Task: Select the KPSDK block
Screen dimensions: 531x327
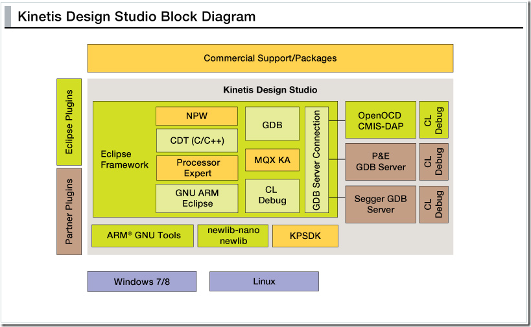Action: pos(305,236)
